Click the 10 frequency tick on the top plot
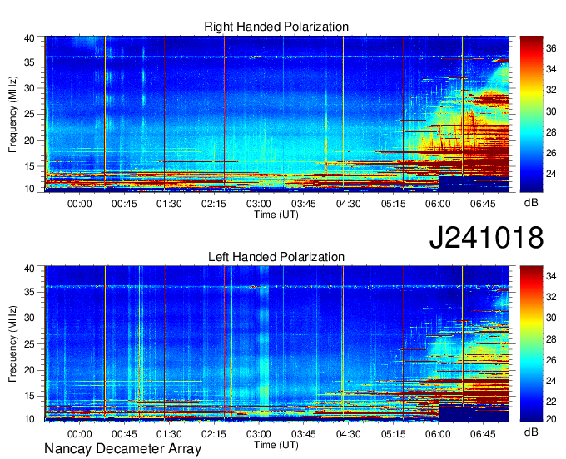 tap(30, 189)
